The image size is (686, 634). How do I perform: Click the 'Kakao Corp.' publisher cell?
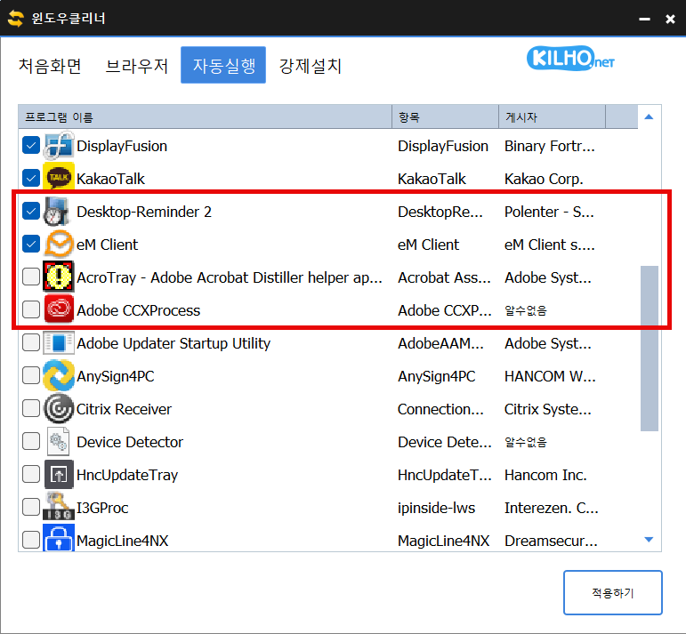[544, 179]
